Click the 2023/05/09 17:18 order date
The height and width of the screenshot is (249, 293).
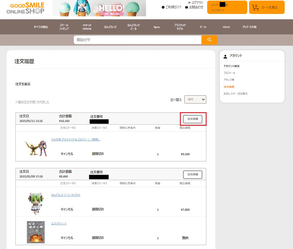(x=31, y=177)
